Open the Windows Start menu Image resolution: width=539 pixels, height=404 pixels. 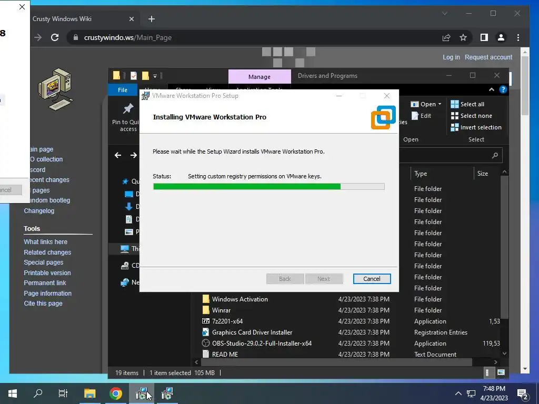click(13, 393)
